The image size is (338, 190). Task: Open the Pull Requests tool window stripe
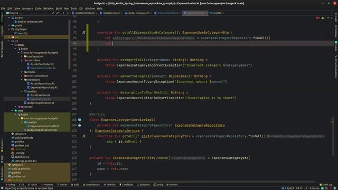point(2,49)
